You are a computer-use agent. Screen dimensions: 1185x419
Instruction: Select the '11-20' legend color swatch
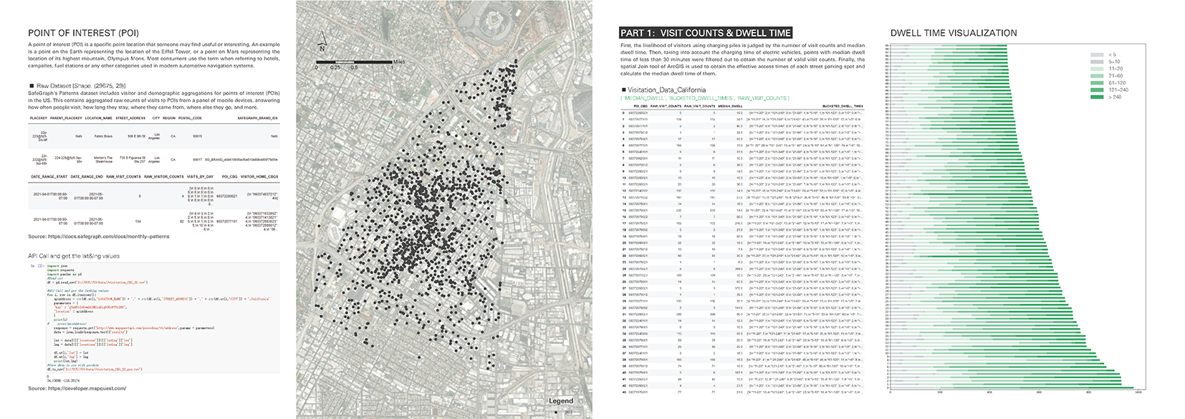[x=1096, y=69]
